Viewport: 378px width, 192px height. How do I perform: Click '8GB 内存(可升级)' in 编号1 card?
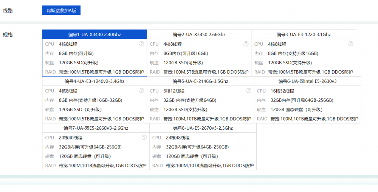pos(76,54)
